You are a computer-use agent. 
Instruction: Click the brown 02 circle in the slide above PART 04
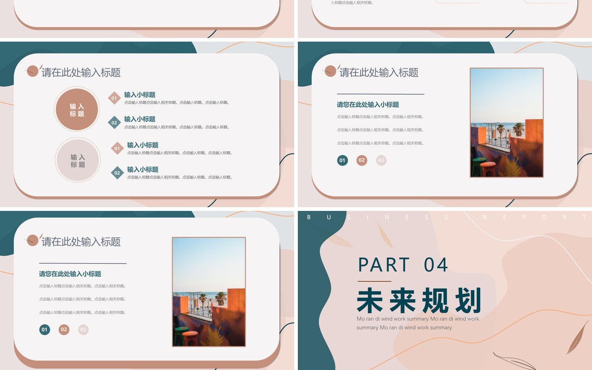click(362, 160)
